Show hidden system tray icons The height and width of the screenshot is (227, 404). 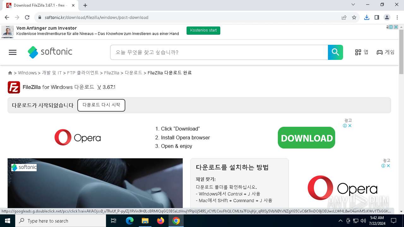pyautogui.click(x=340, y=221)
